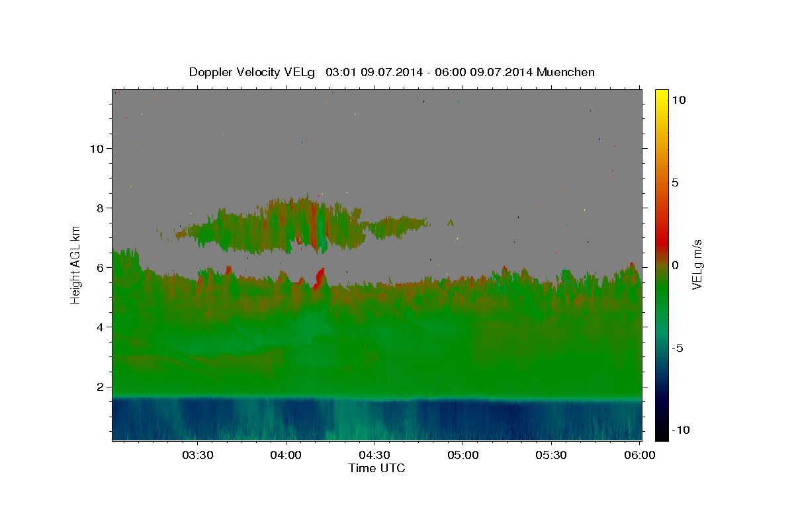Click the '04:00' time tick label
This screenshot has height=529, width=794.
coord(286,456)
